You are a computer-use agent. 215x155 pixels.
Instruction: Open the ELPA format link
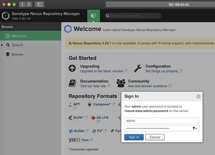[78, 118]
